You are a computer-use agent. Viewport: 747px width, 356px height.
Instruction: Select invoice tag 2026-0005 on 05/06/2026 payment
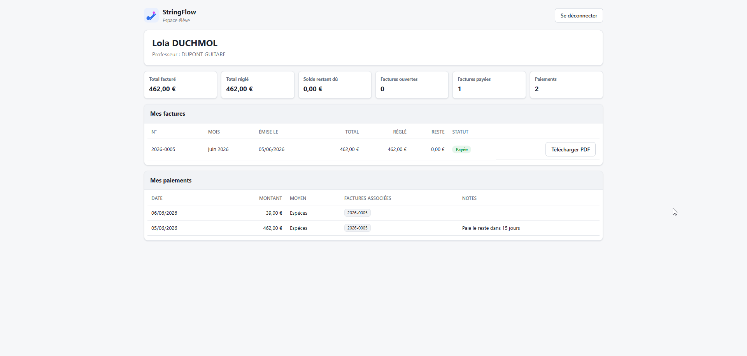357,228
